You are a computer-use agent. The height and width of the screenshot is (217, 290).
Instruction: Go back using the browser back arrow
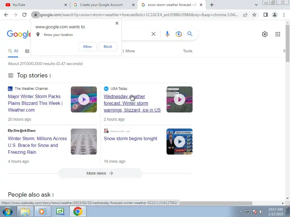(6, 15)
